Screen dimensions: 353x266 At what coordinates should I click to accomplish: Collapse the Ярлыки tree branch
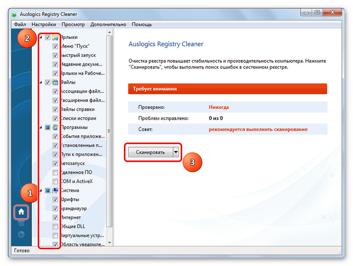click(x=41, y=37)
